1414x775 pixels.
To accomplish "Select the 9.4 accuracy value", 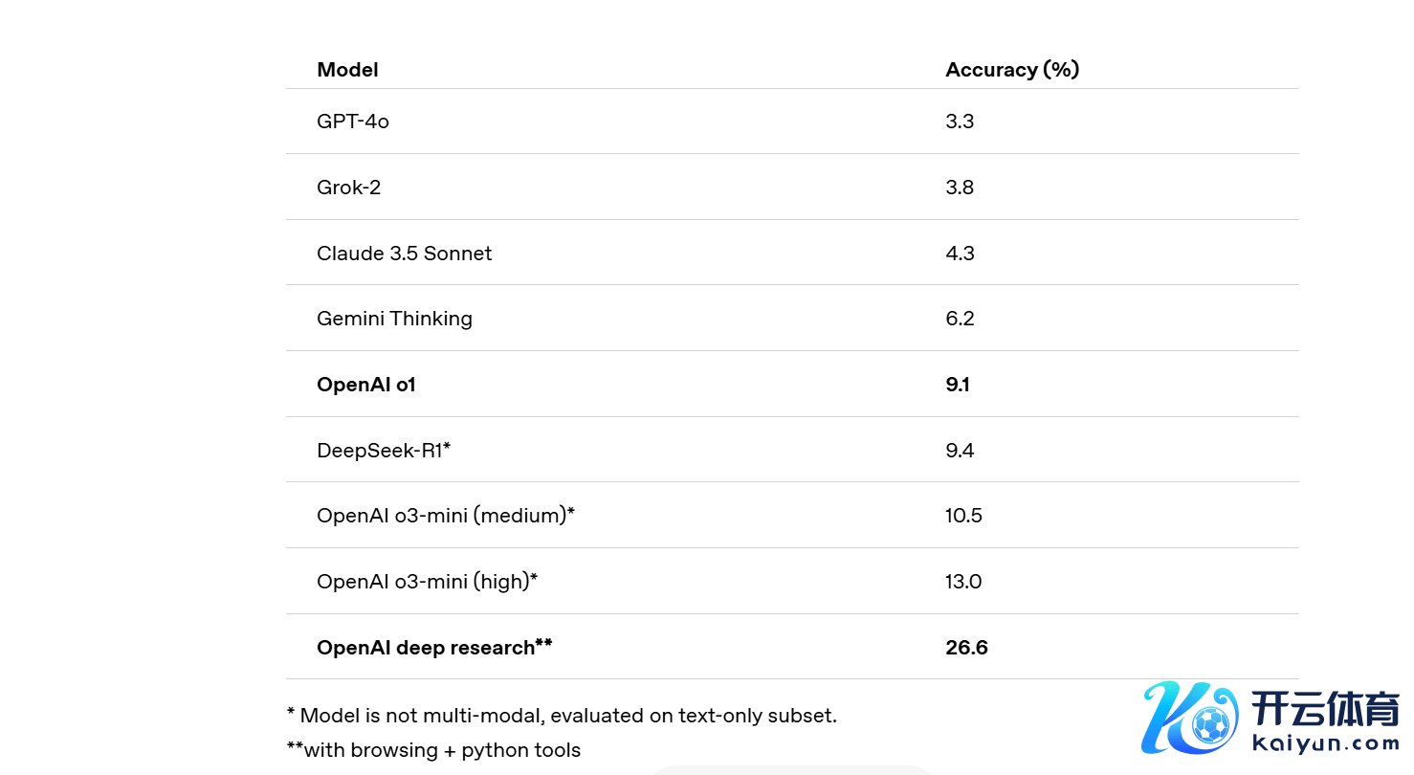I will [960, 451].
